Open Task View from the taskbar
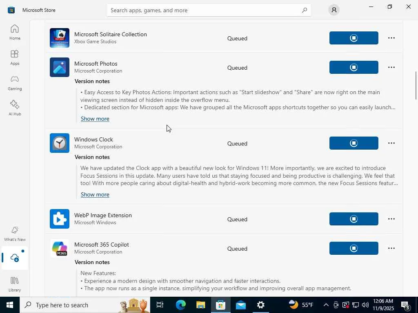Screen dimensions: 418x313 click(160, 305)
